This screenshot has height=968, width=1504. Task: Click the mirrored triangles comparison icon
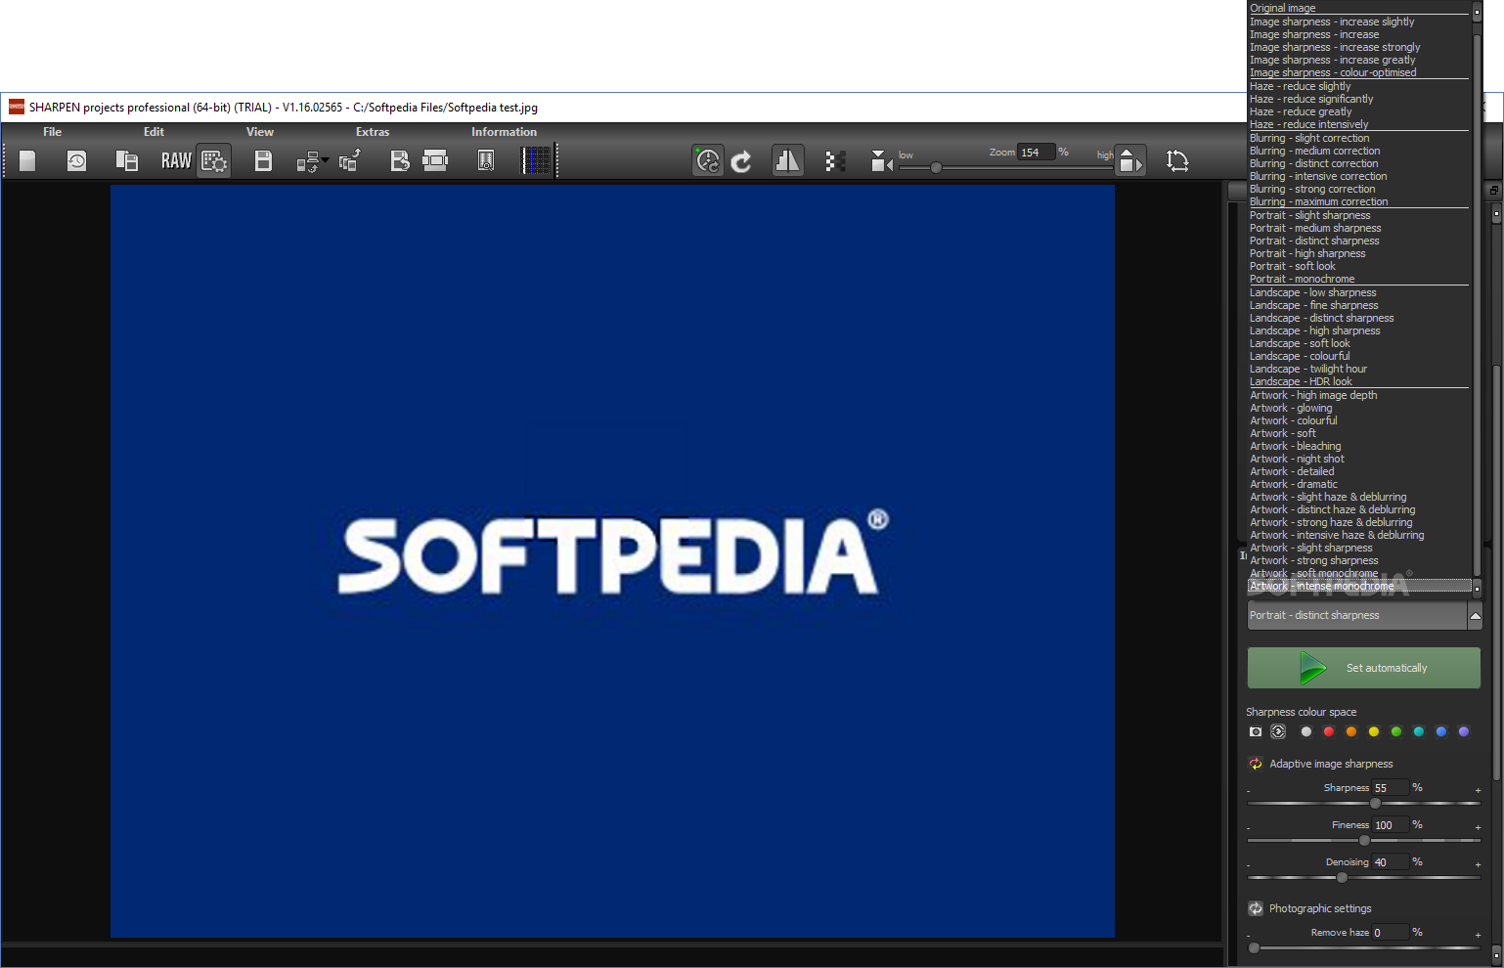787,160
